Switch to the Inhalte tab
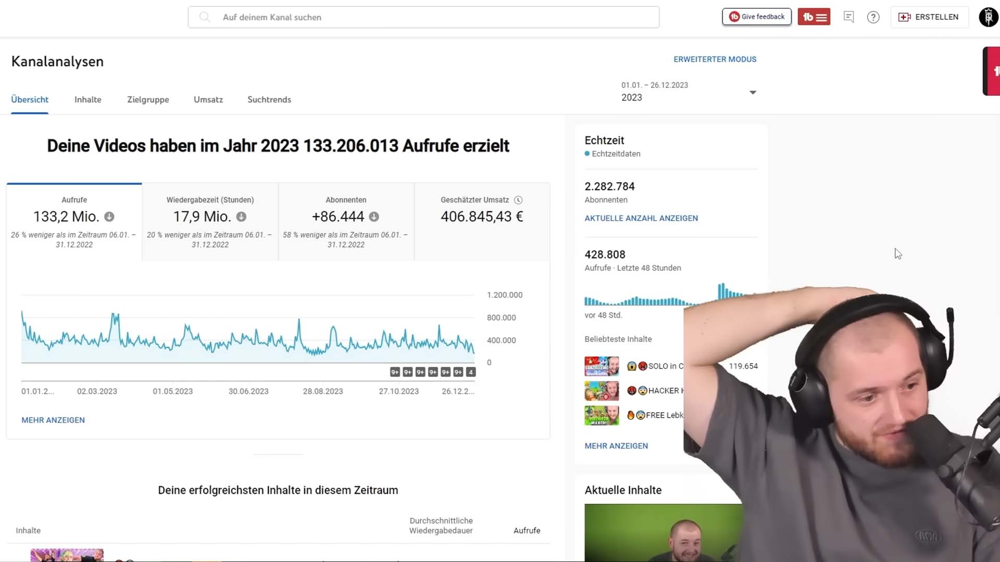 point(87,99)
